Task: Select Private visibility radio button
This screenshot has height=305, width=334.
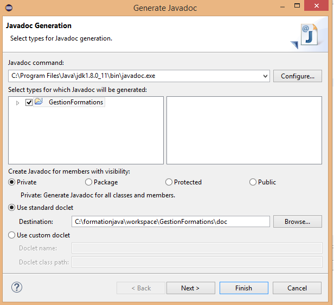Action: coord(12,182)
